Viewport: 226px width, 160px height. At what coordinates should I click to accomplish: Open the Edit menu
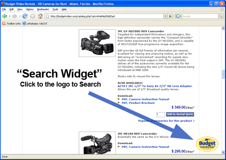pyautogui.click(x=12, y=9)
